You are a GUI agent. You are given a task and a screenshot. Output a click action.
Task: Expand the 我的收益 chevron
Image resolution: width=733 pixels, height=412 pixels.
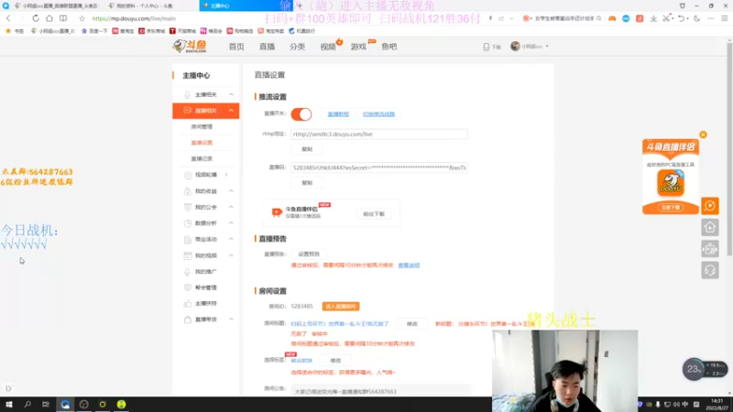pos(231,191)
